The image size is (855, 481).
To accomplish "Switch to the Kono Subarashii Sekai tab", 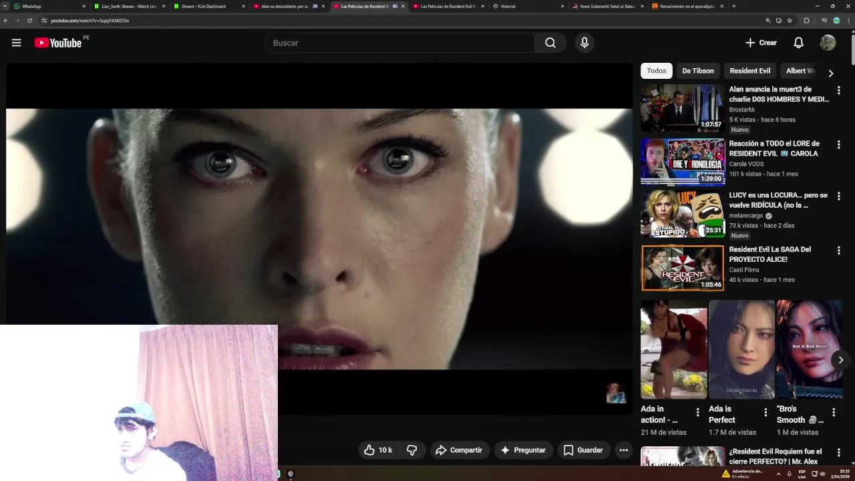I will click(x=607, y=6).
